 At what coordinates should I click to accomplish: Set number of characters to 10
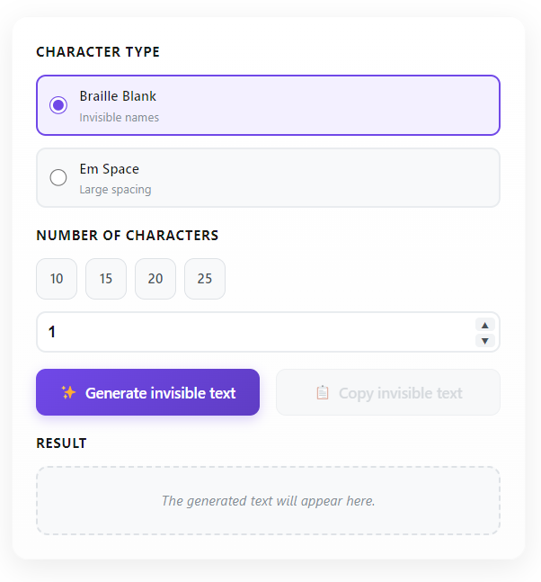click(57, 279)
